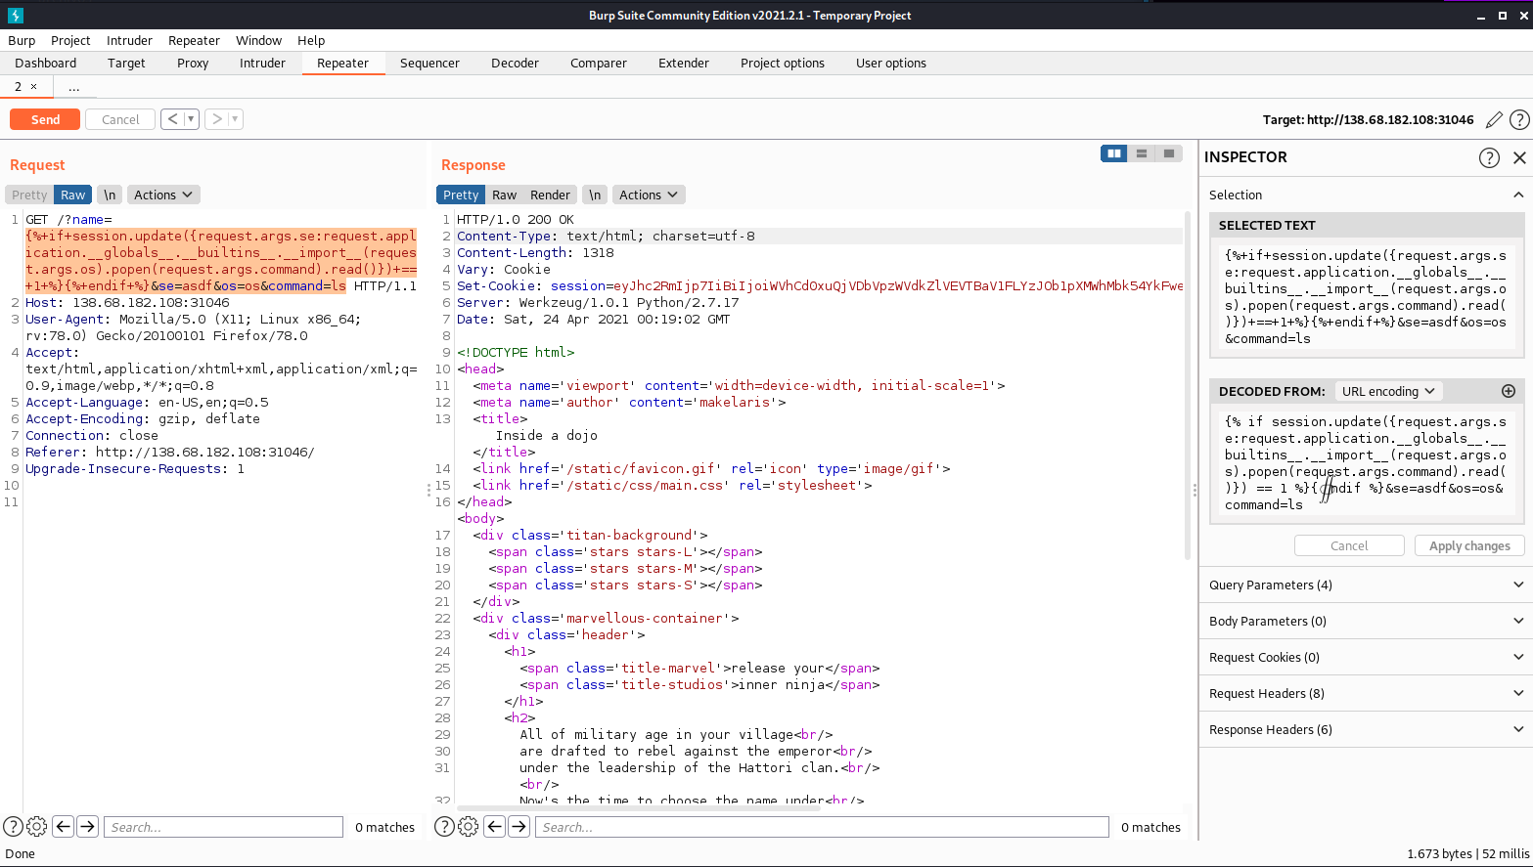Open Request Actions dropdown
Image resolution: width=1533 pixels, height=867 pixels.
click(x=163, y=195)
